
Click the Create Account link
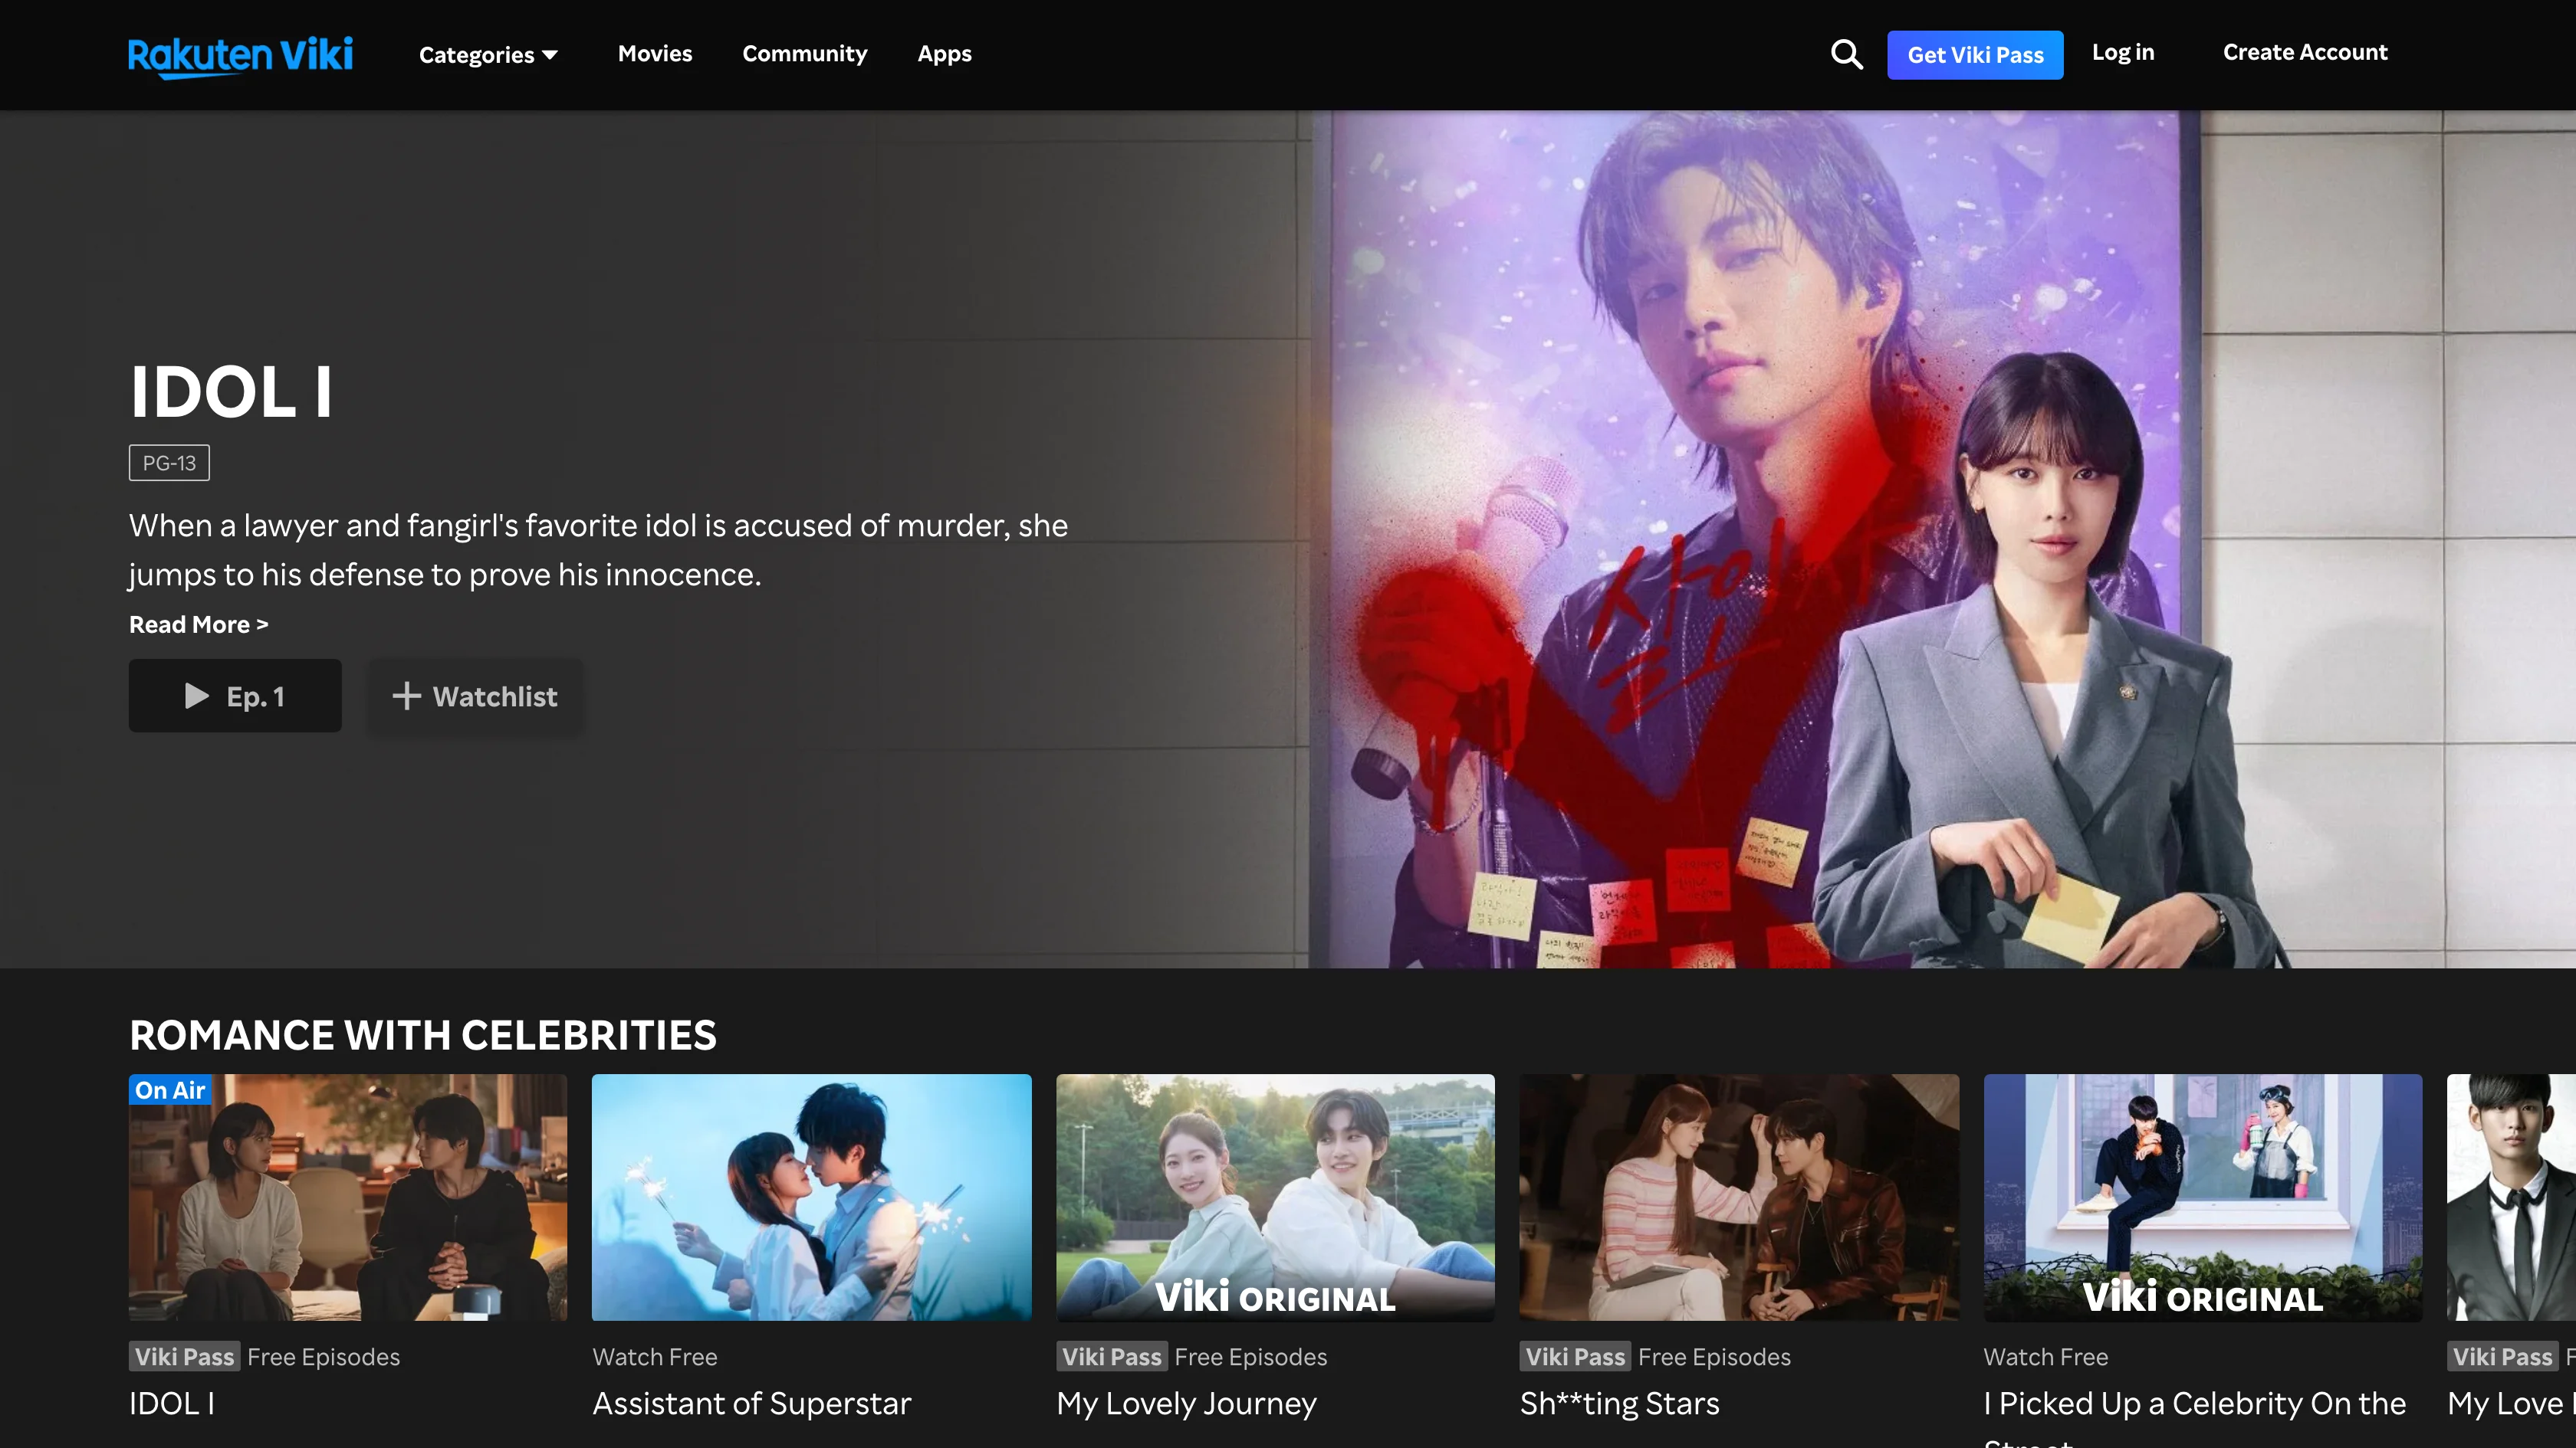2304,53
